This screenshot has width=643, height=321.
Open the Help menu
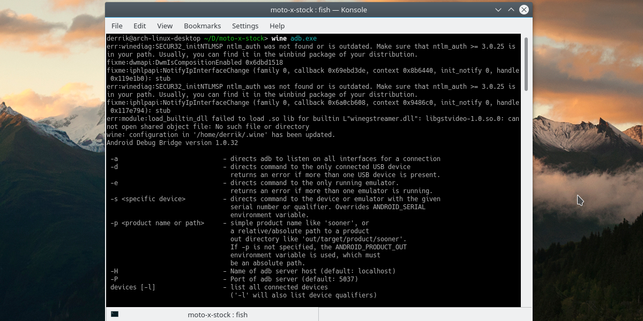(x=277, y=26)
